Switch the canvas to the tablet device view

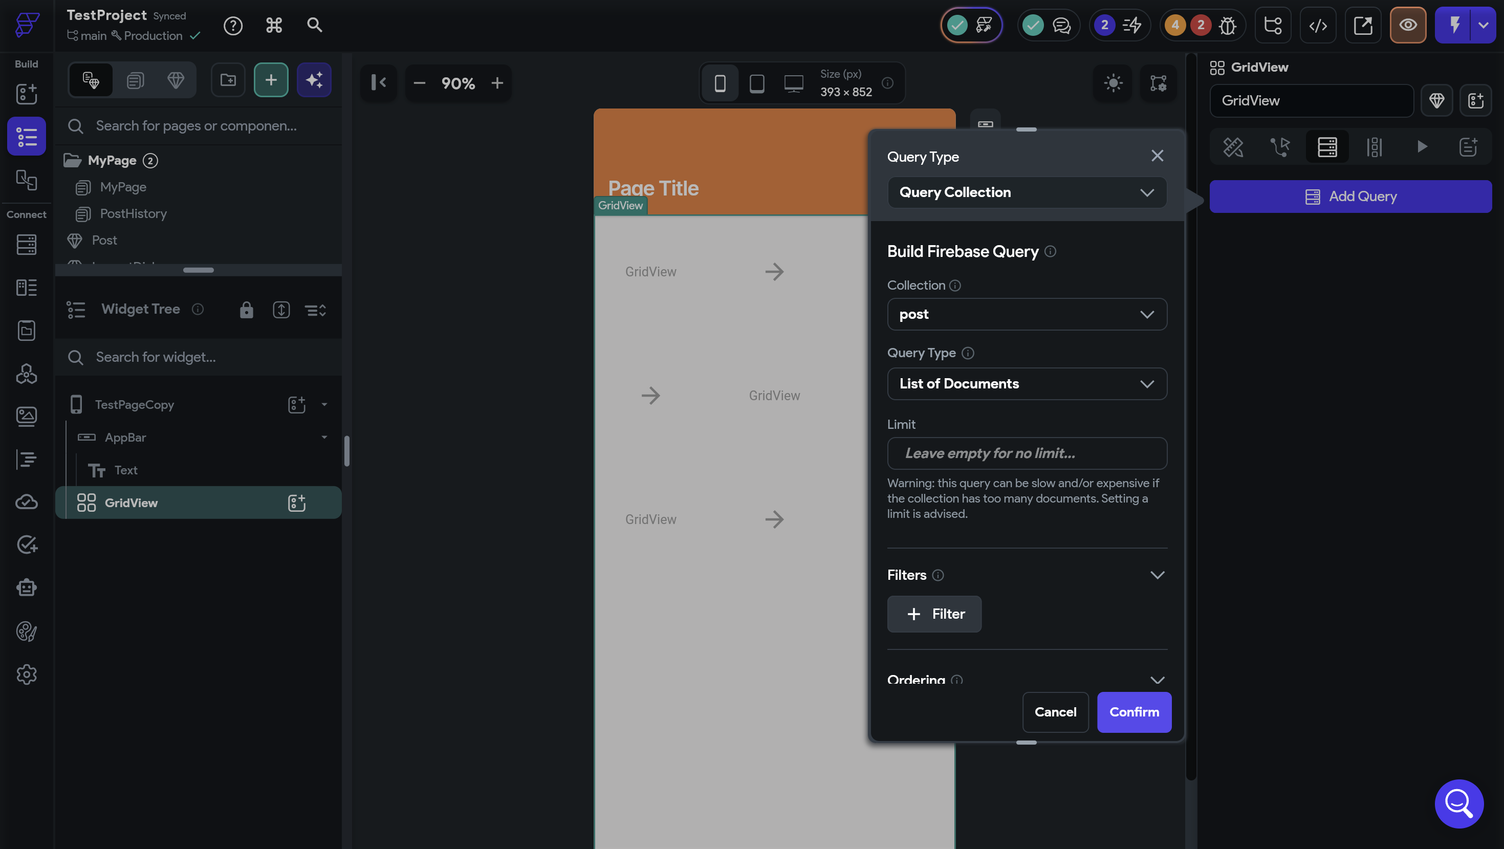tap(757, 83)
